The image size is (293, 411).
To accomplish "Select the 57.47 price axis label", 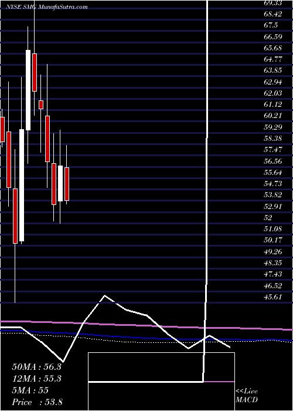I will 273,150.
